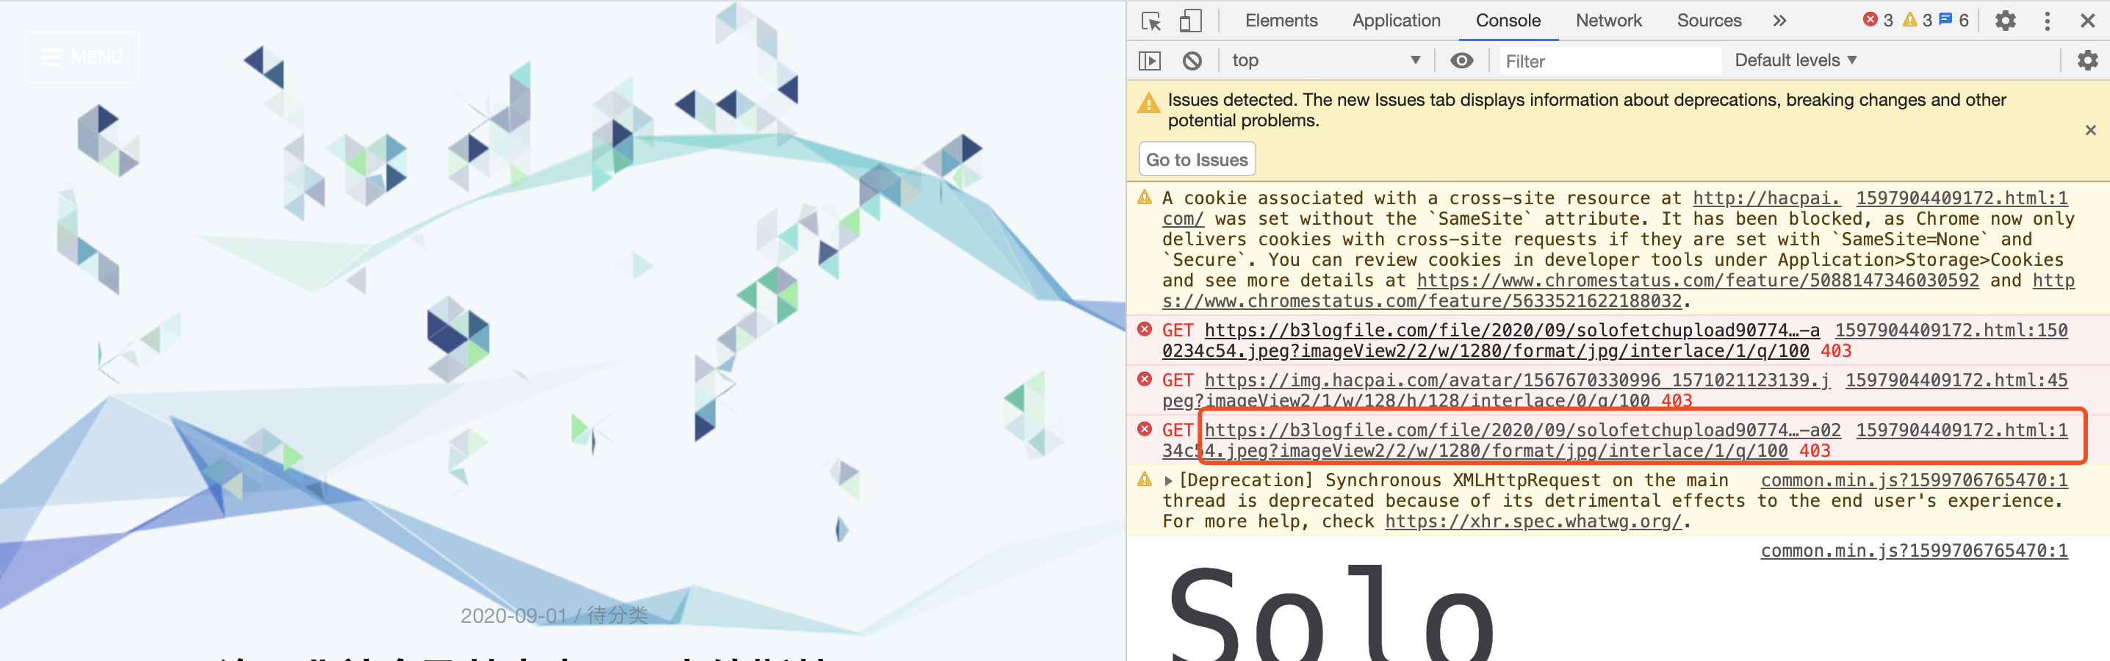Open the b3logfile.com URL in the third GET error
The image size is (2110, 661).
[1523, 430]
